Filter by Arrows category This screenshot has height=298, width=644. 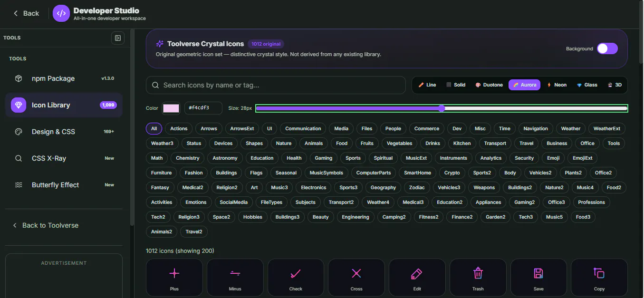[x=209, y=128]
